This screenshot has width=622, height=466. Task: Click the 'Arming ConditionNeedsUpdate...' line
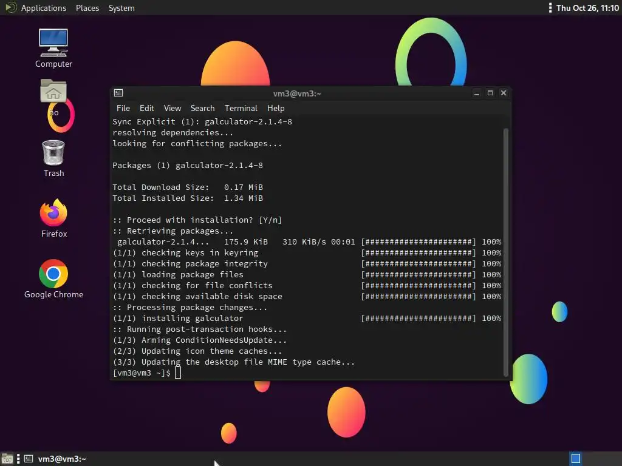point(199,340)
